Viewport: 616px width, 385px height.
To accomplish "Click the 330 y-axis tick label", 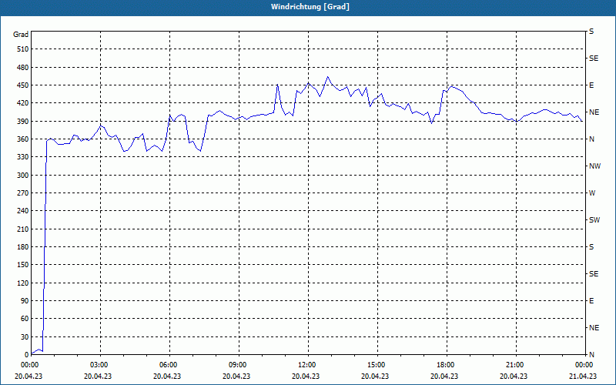I will [x=23, y=157].
